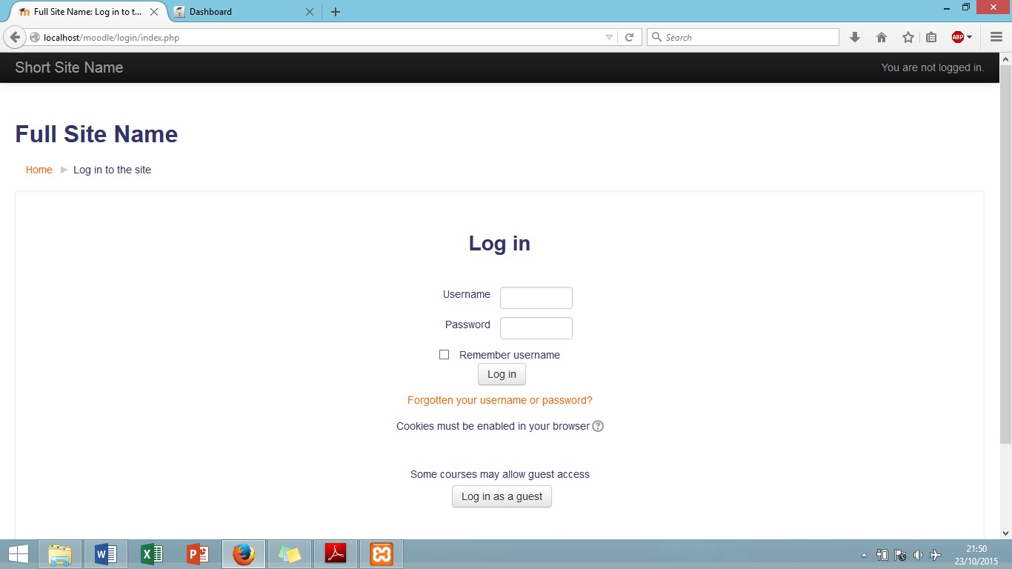Click the Log in button

coord(502,374)
